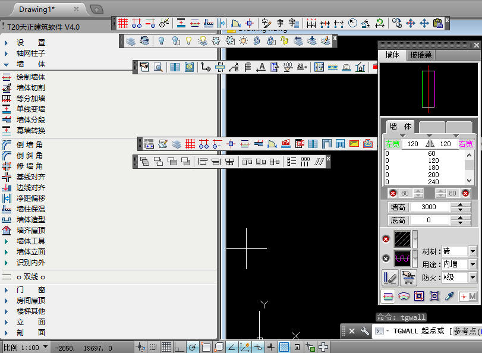Open the 用途 usage dropdown
The image size is (482, 353).
pos(472,264)
